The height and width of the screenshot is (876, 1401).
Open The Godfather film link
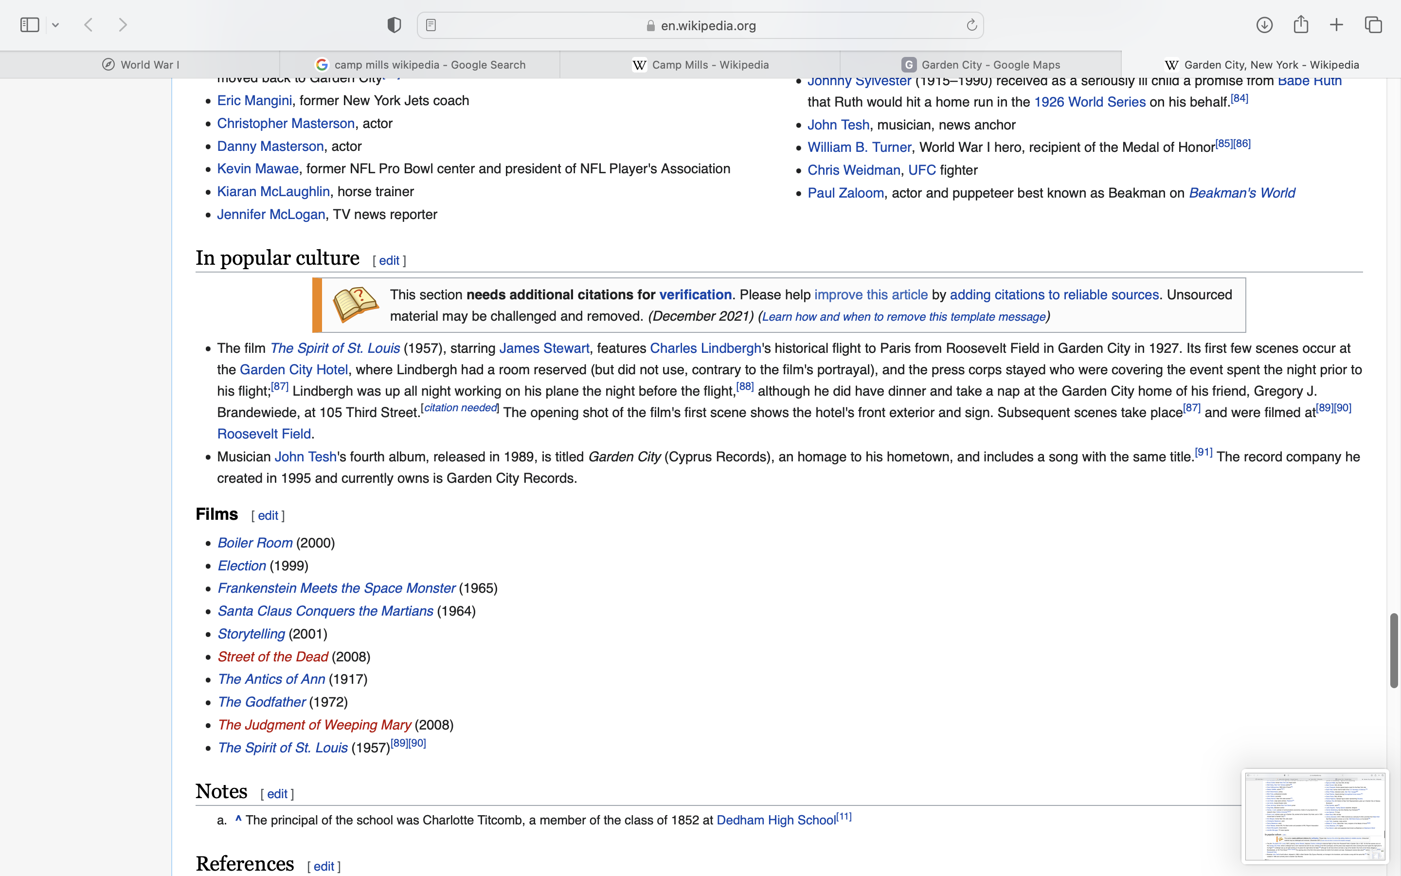[261, 702]
